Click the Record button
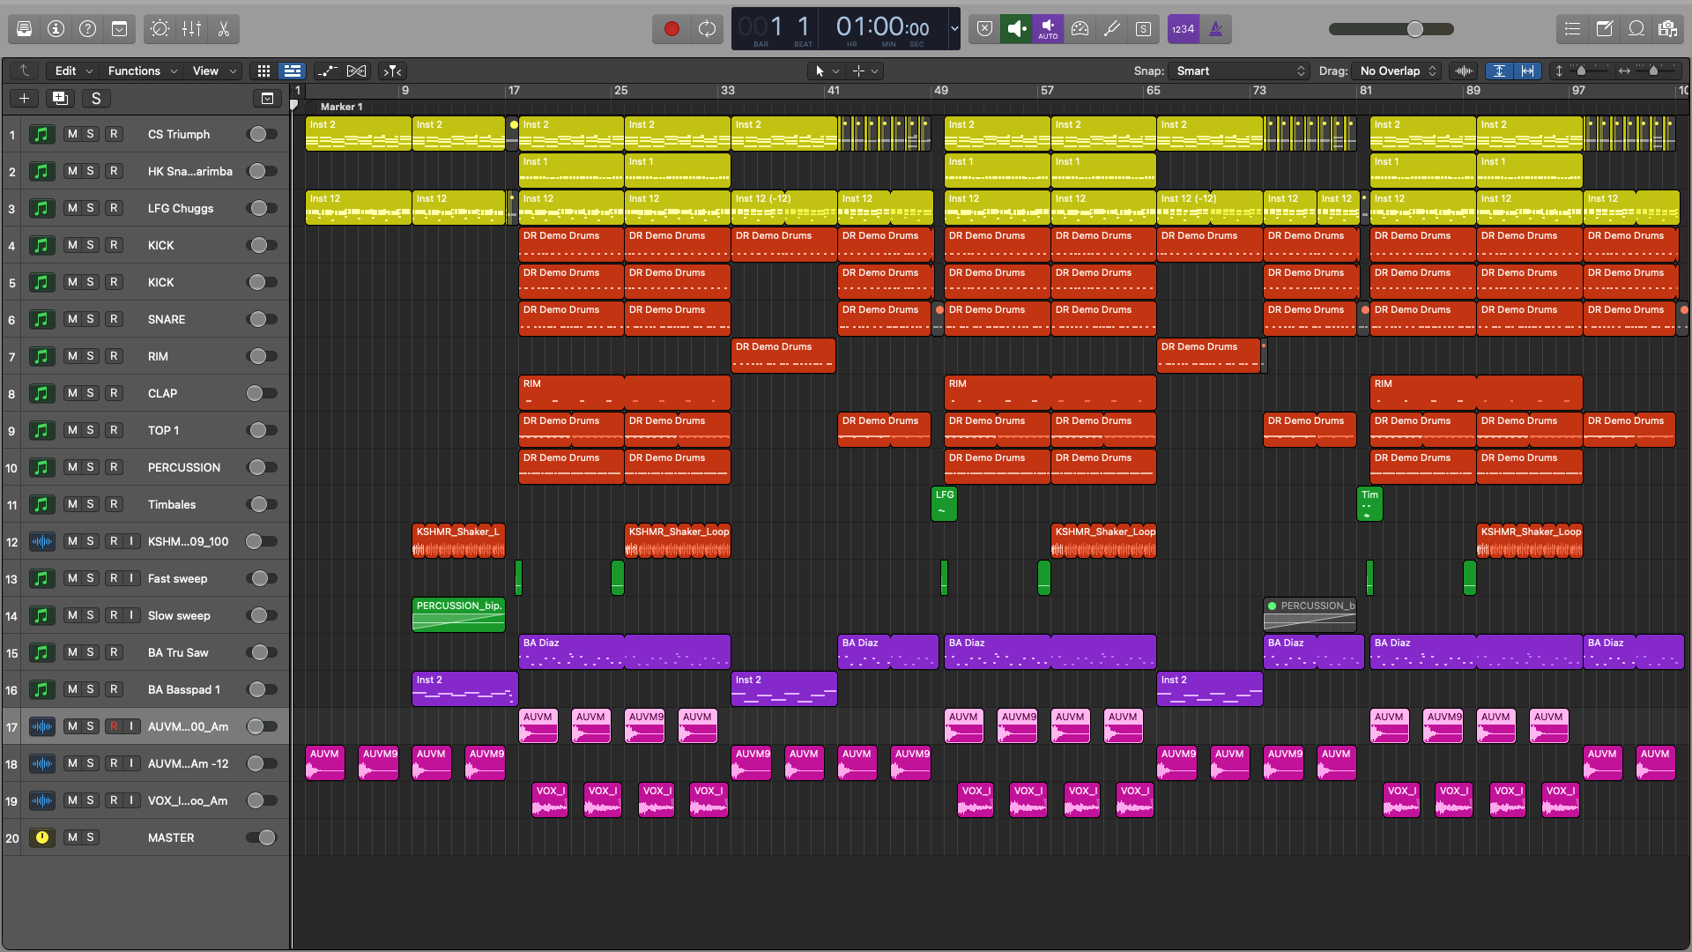Screen dimensions: 1692x952 point(672,29)
